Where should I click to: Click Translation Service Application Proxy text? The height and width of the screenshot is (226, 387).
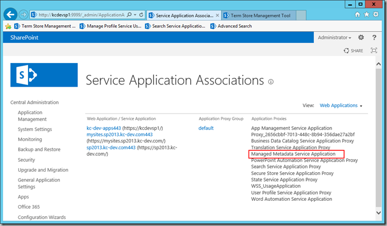[x=290, y=148]
